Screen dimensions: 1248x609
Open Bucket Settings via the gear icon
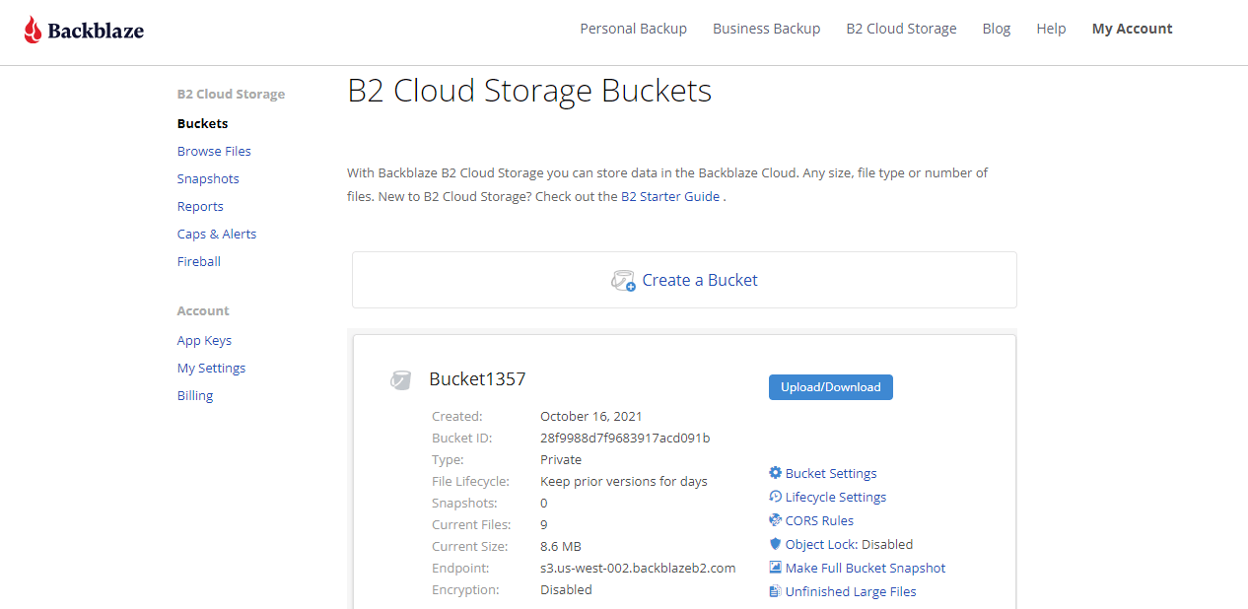click(x=775, y=473)
